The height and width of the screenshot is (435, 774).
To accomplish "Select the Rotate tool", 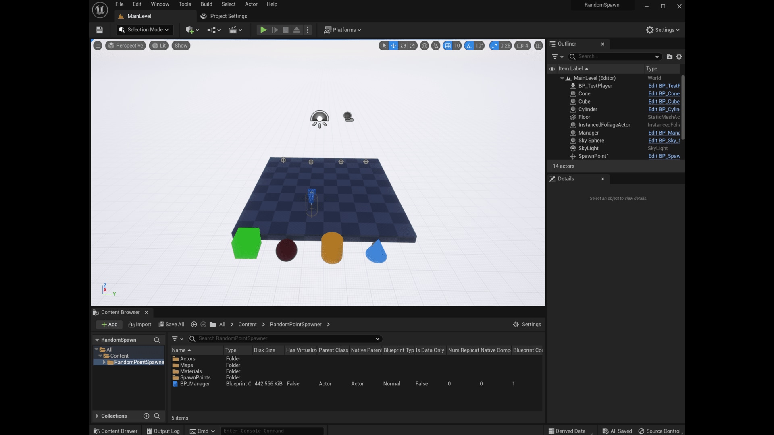I will pyautogui.click(x=404, y=46).
